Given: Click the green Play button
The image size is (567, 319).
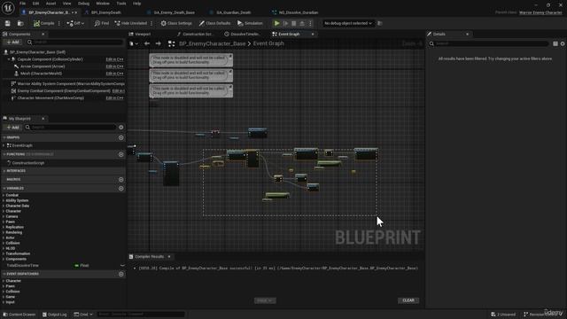Looking at the screenshot, I should (276, 23).
